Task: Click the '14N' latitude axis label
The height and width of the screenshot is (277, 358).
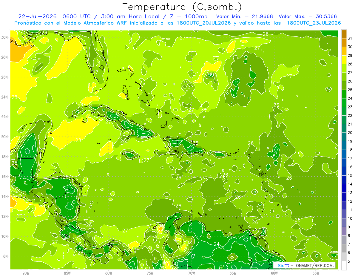Action: (5, 197)
